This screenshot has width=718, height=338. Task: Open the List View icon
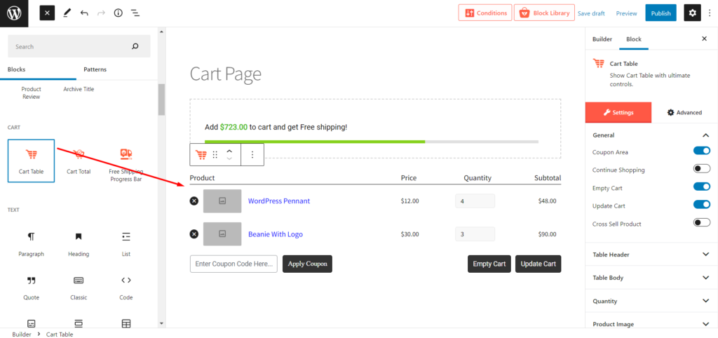pos(135,13)
